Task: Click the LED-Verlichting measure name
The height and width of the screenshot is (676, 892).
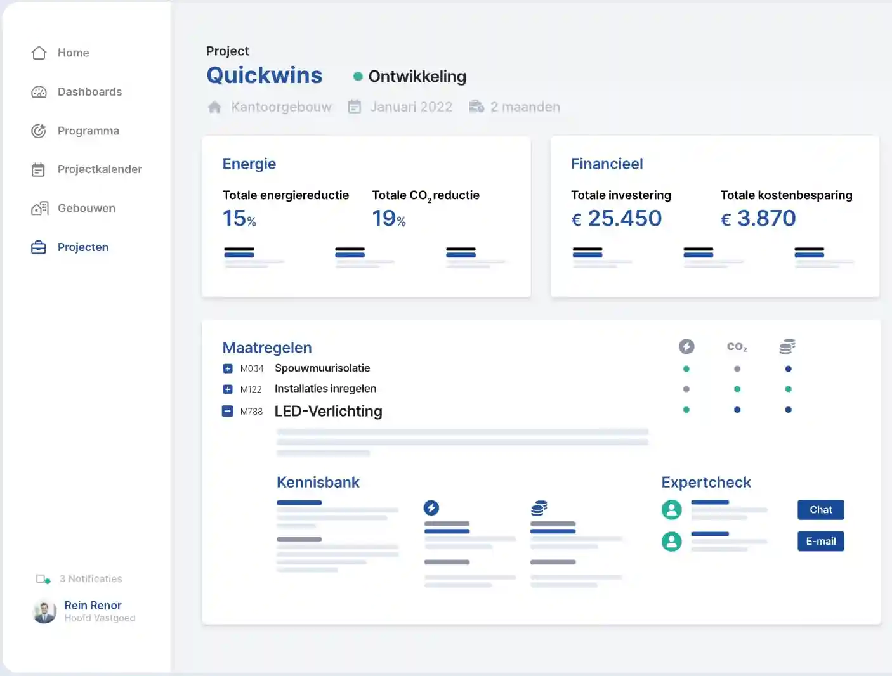Action: [329, 412]
